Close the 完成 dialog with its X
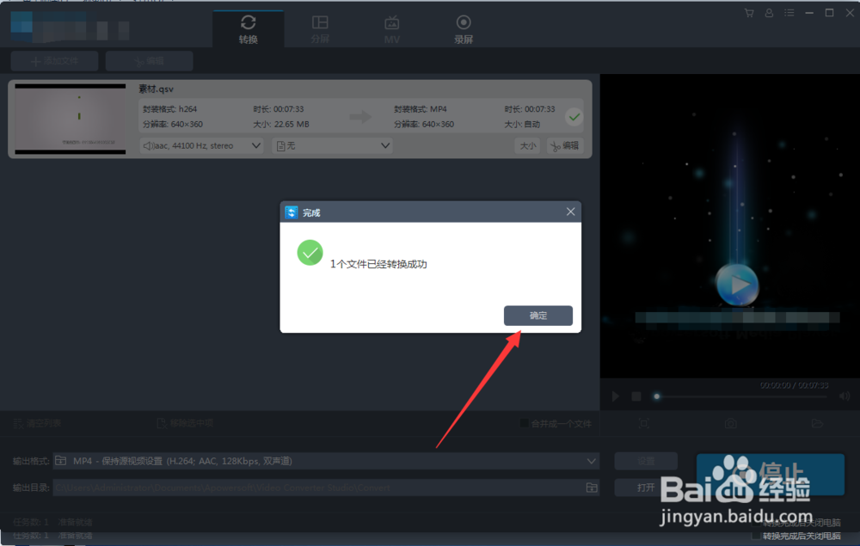 coord(570,212)
